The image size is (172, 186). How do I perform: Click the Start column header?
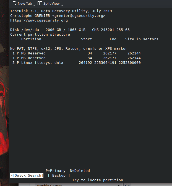click(x=86, y=39)
